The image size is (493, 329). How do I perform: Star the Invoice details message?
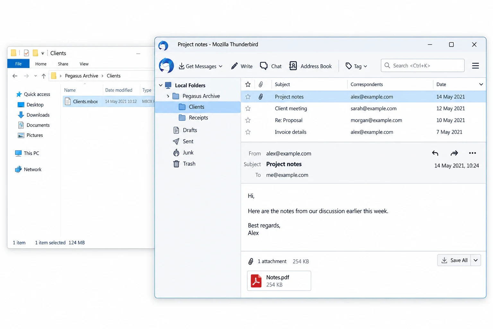pyautogui.click(x=248, y=132)
